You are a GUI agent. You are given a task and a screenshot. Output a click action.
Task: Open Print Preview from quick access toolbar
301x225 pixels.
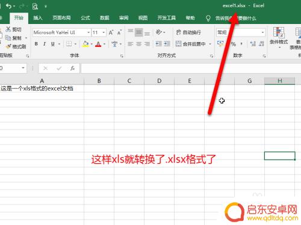pyautogui.click(x=35, y=7)
